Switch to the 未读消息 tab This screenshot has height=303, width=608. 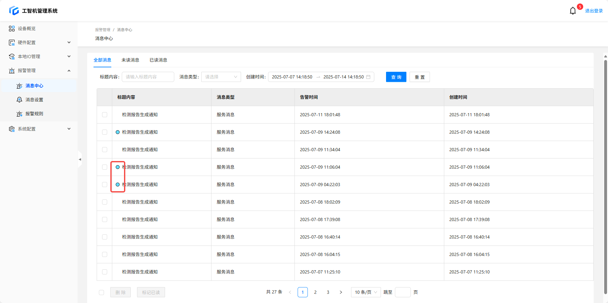point(130,60)
